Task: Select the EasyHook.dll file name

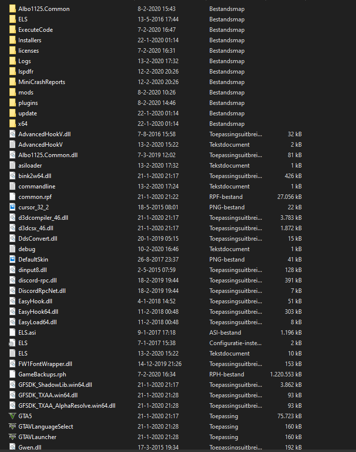Action: [35, 301]
